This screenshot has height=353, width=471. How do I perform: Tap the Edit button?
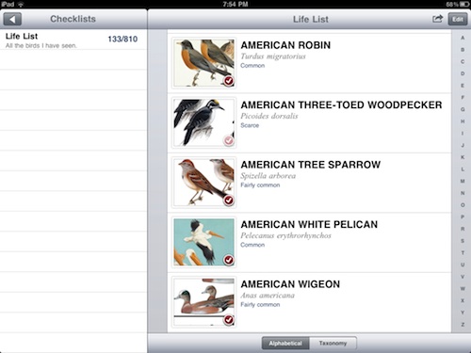[x=458, y=19]
